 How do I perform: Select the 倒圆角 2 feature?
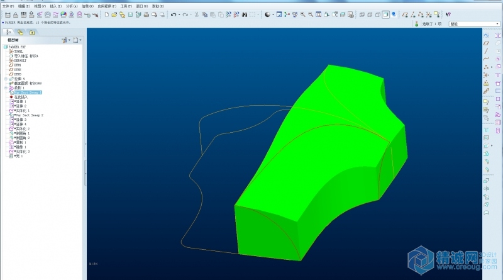[20, 138]
